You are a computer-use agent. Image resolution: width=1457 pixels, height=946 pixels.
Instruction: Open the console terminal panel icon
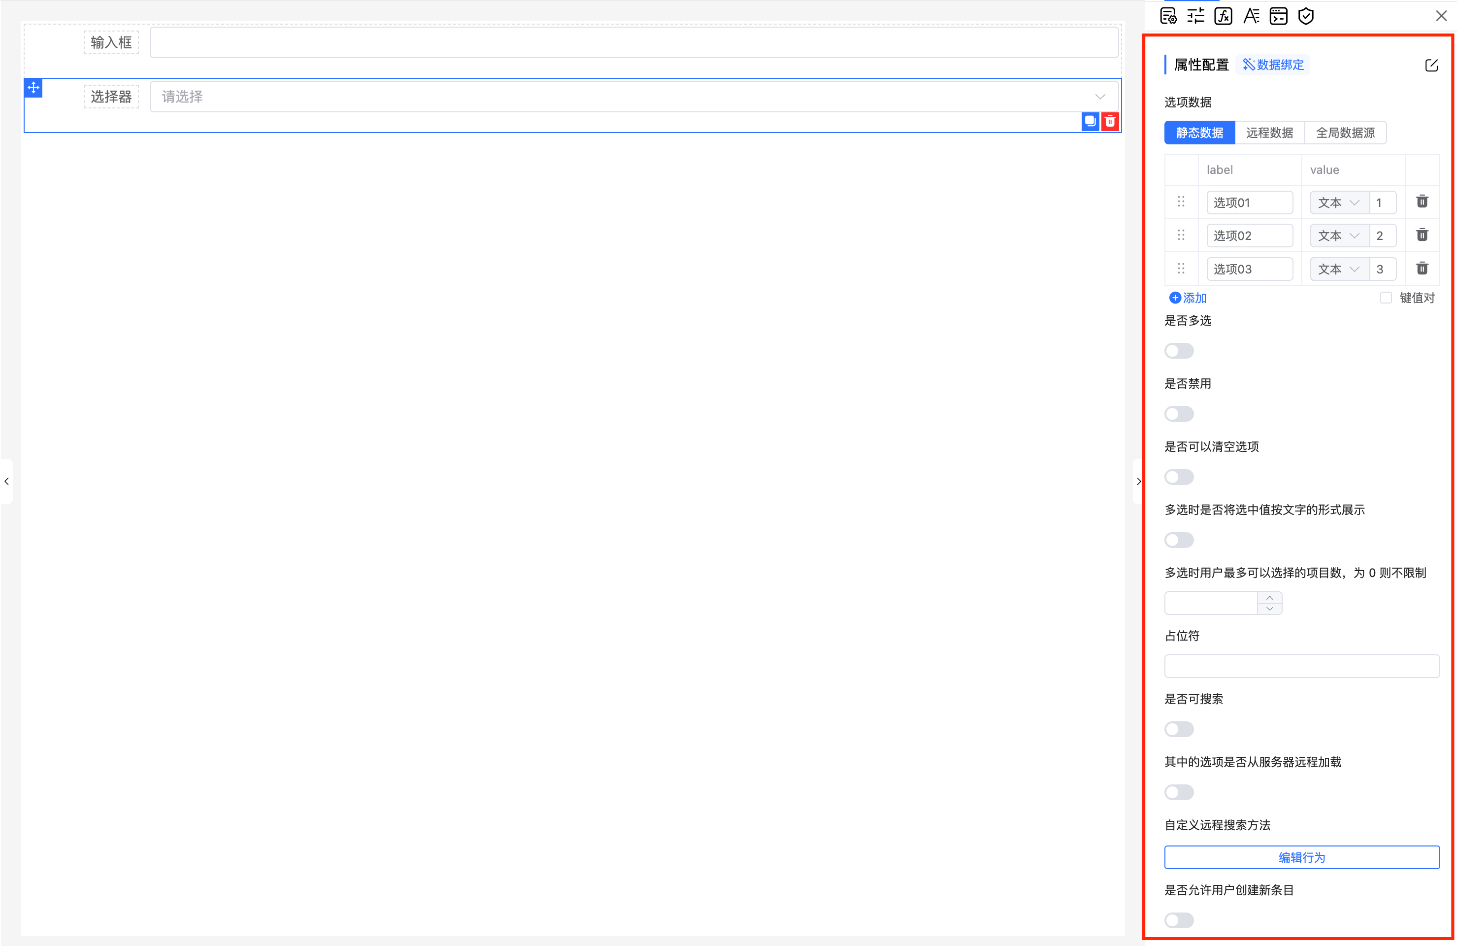(x=1278, y=16)
